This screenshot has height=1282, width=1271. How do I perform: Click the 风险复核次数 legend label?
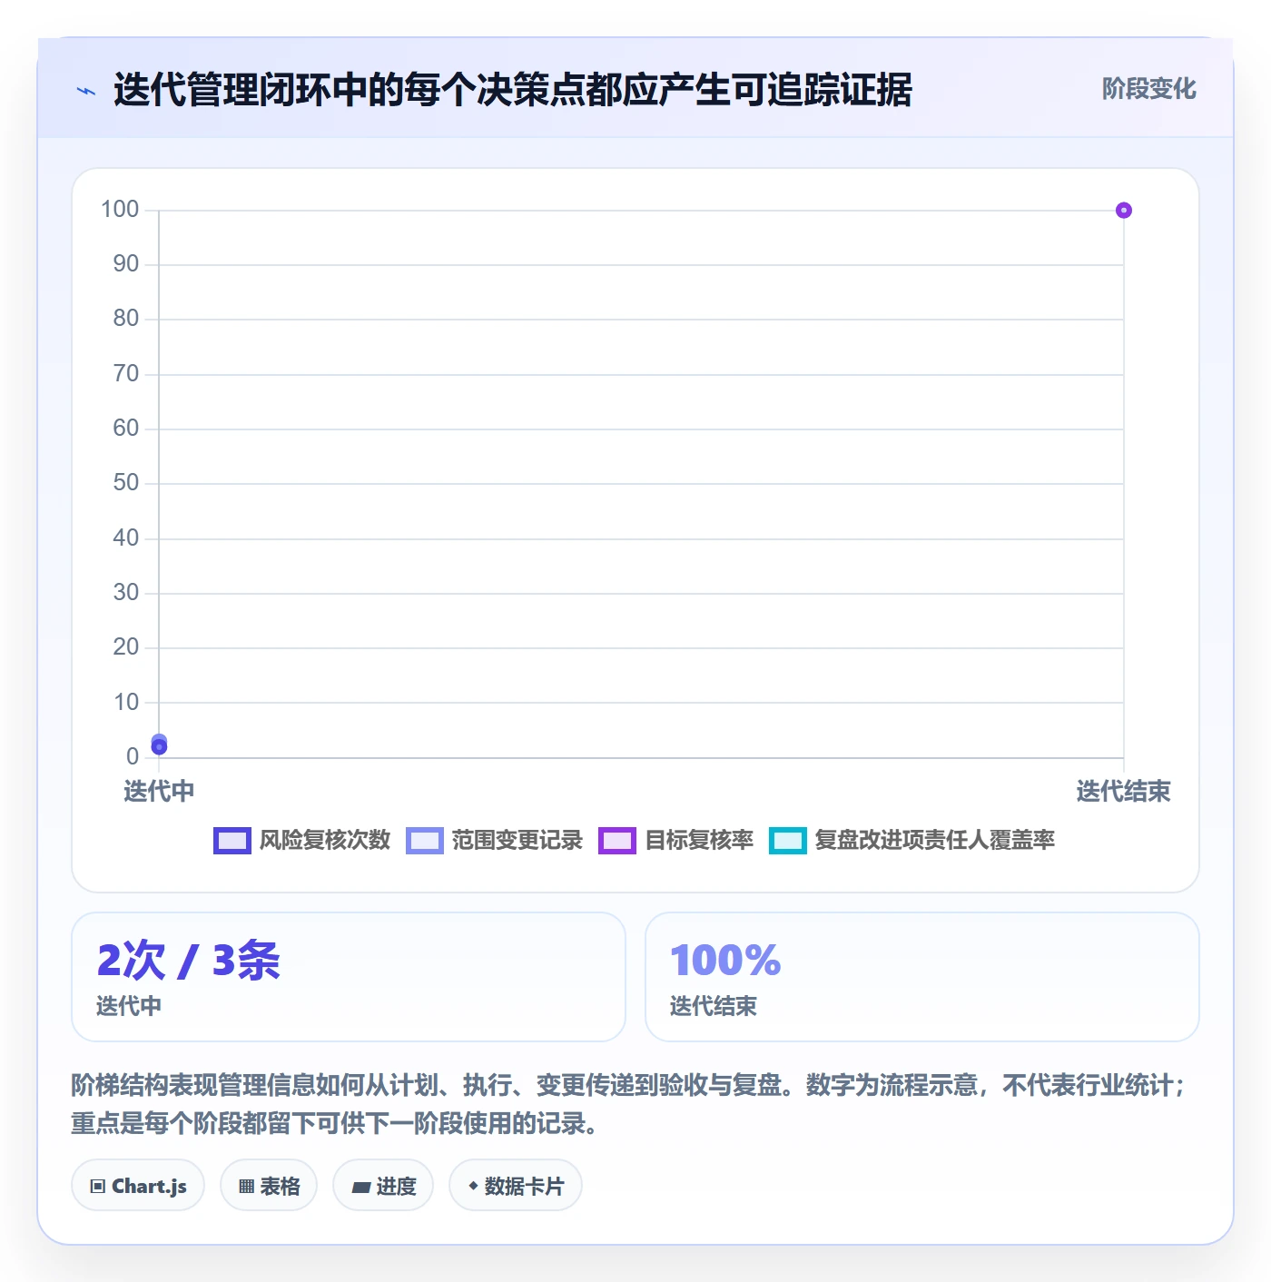tap(325, 841)
